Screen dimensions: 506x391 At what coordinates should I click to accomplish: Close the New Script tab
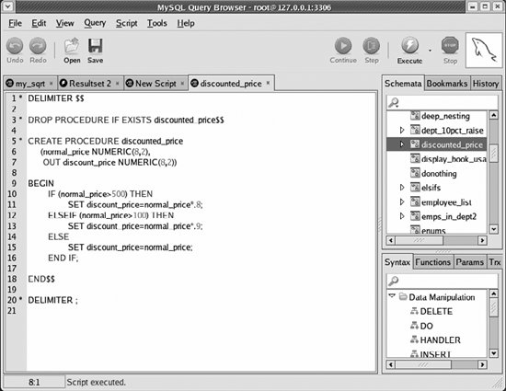pyautogui.click(x=182, y=84)
